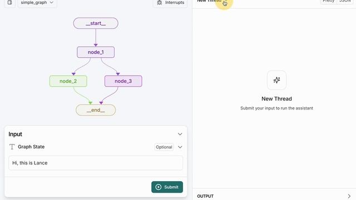
Task: Toggle the sidebar panel icon
Action: click(x=10, y=3)
